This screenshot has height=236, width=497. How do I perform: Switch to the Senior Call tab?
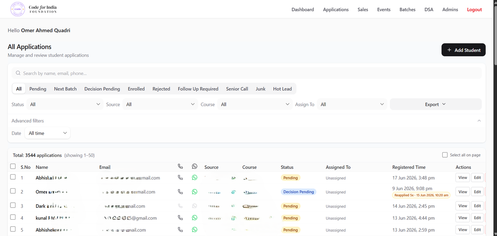point(237,89)
